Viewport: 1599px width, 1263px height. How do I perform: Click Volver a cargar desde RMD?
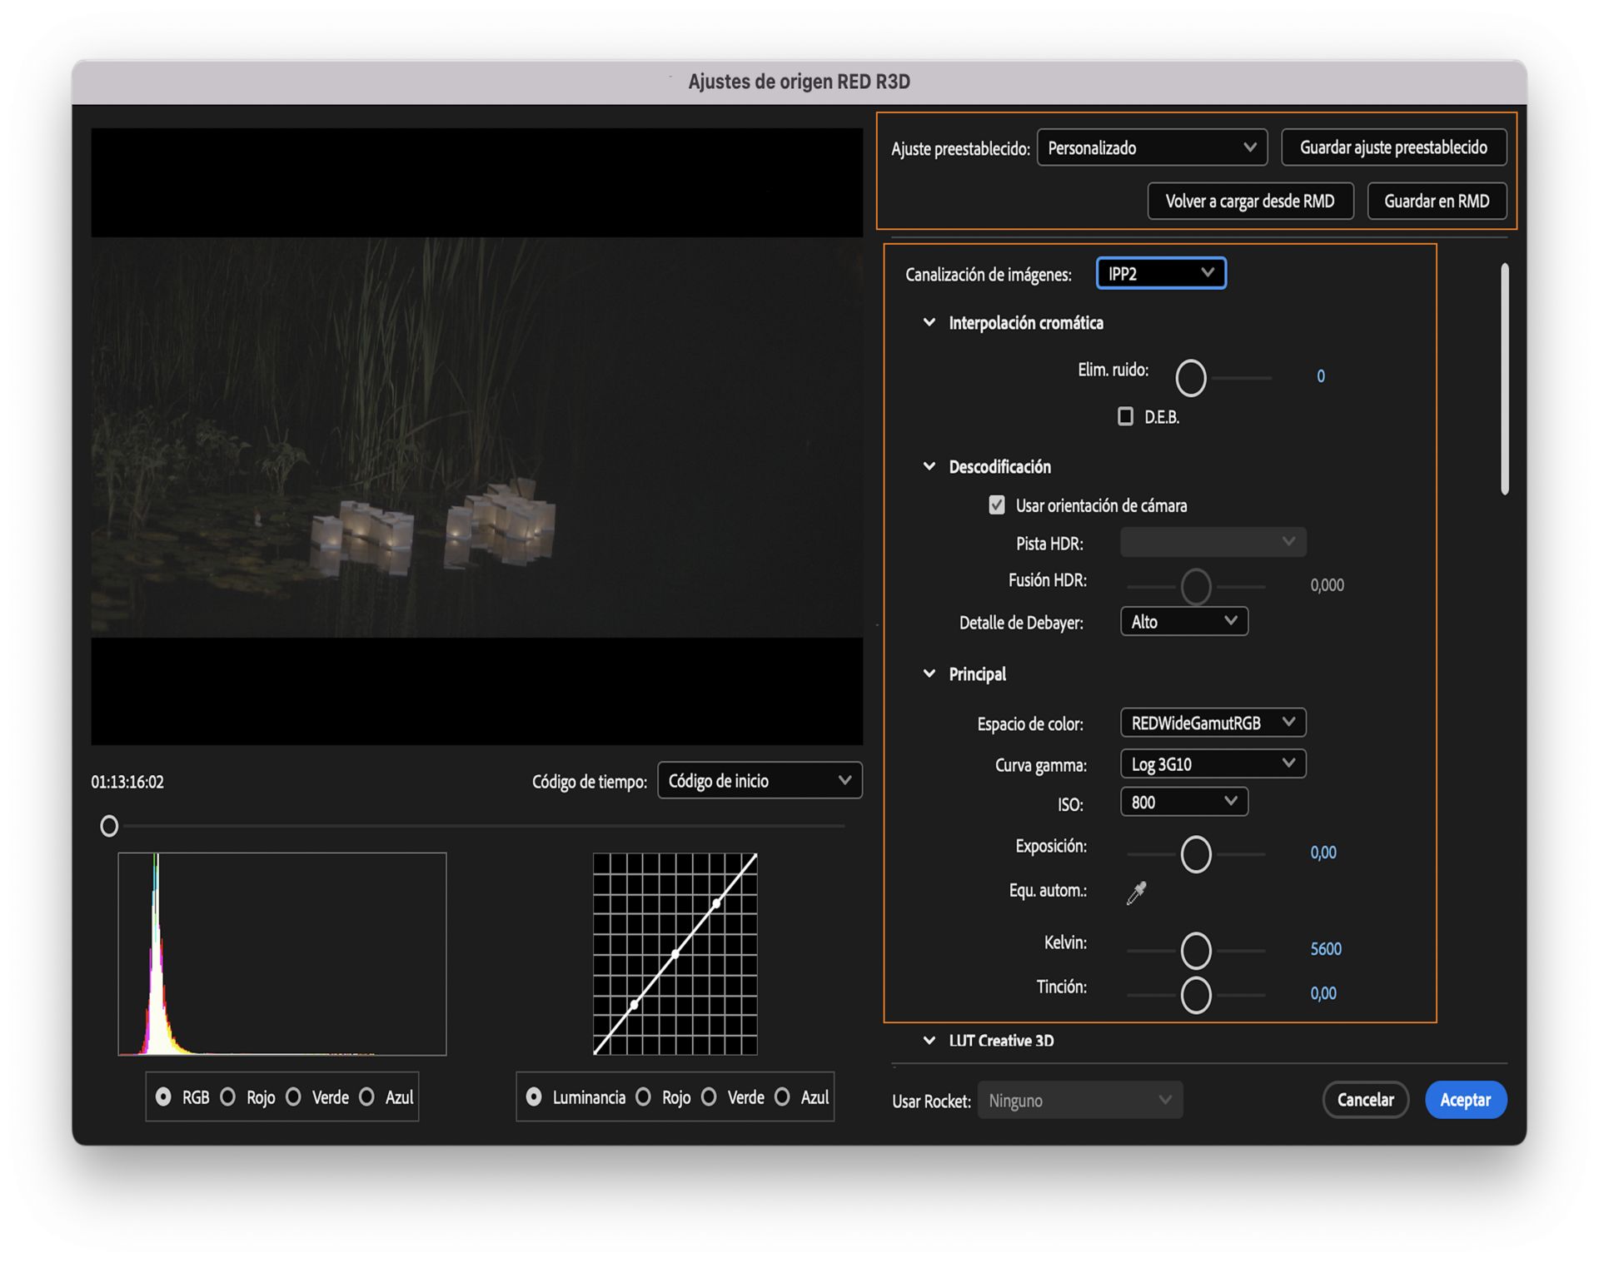(x=1249, y=201)
